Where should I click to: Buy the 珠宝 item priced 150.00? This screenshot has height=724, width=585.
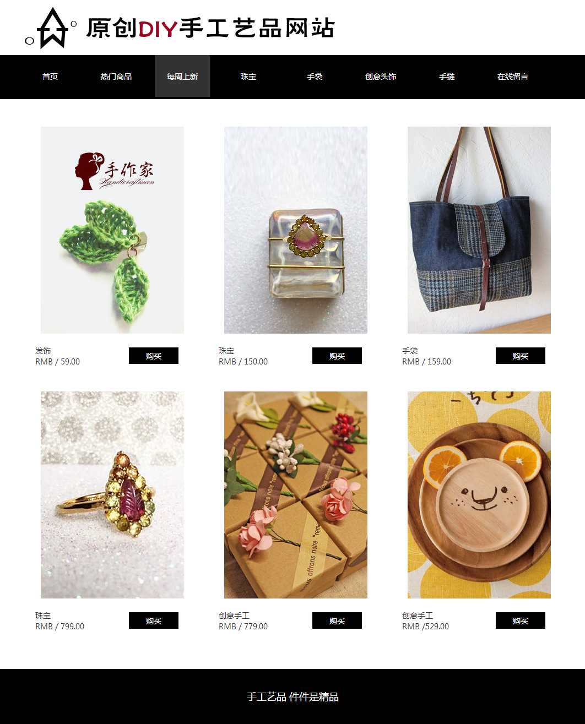click(337, 356)
